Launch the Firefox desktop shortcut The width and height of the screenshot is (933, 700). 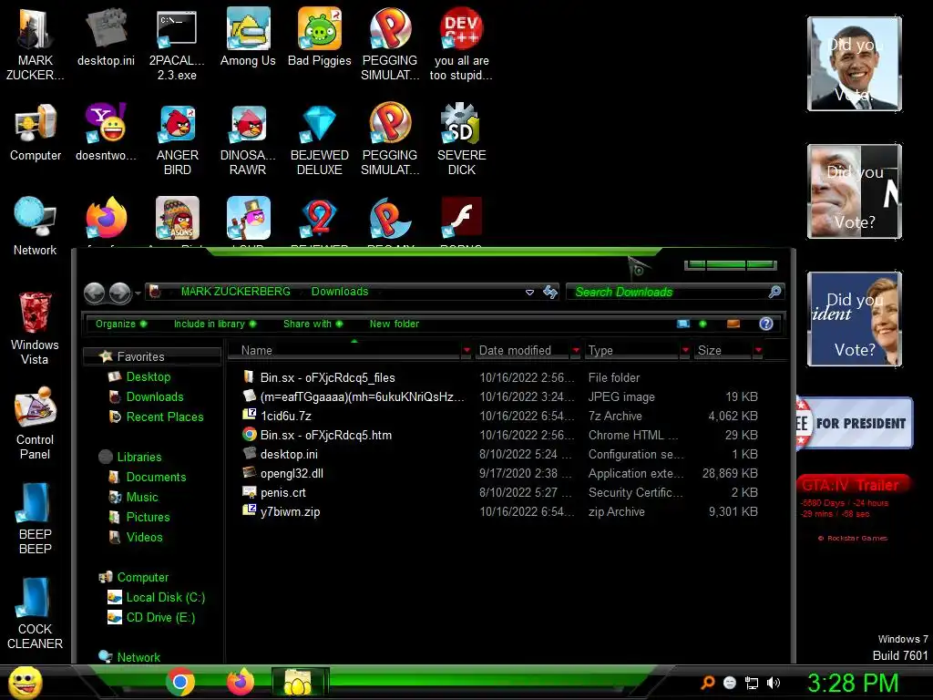pyautogui.click(x=106, y=218)
